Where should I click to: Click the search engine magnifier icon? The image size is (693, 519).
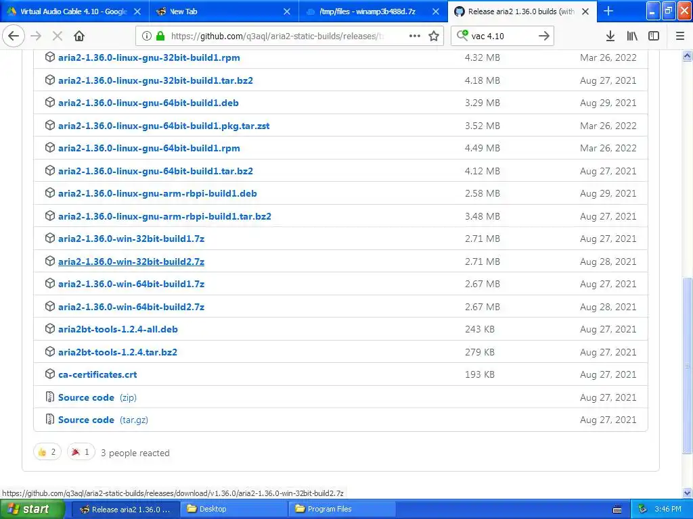[x=462, y=35]
